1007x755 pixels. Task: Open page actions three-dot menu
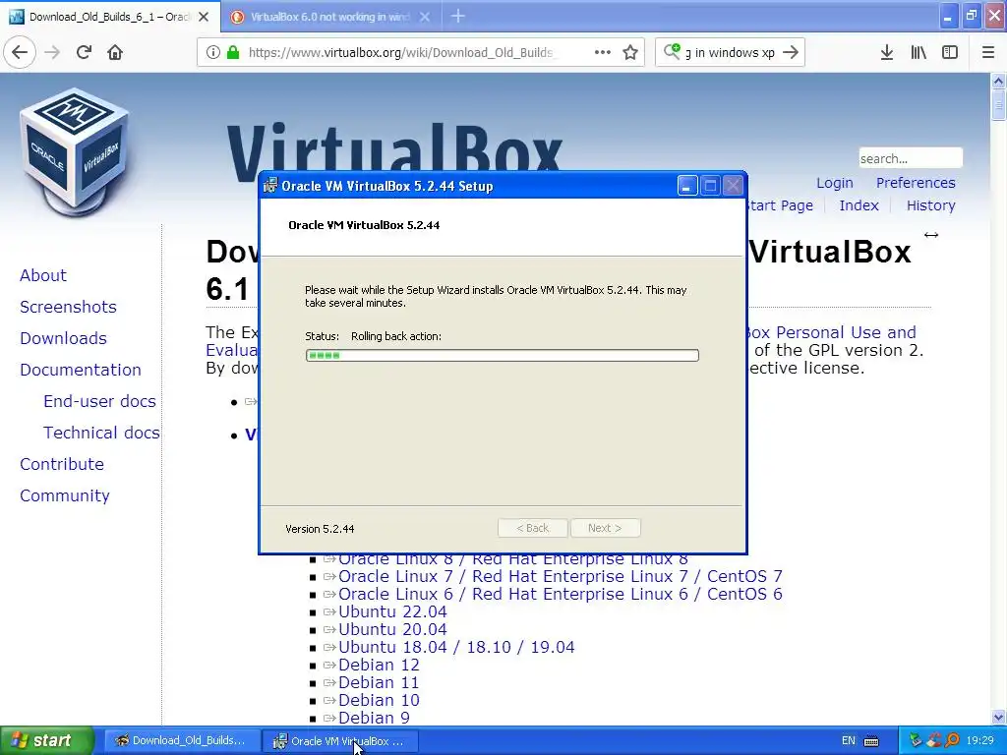[x=603, y=52]
